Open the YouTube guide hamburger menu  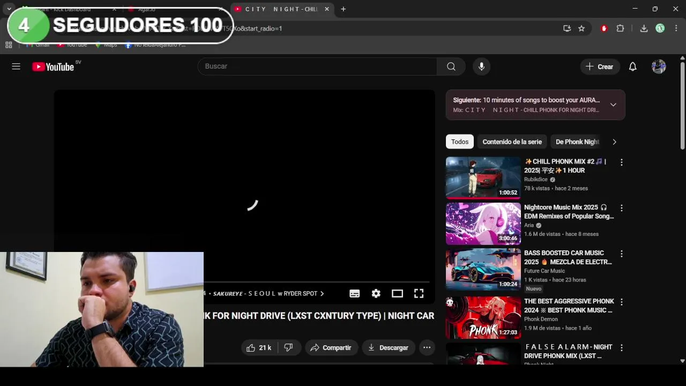16,66
